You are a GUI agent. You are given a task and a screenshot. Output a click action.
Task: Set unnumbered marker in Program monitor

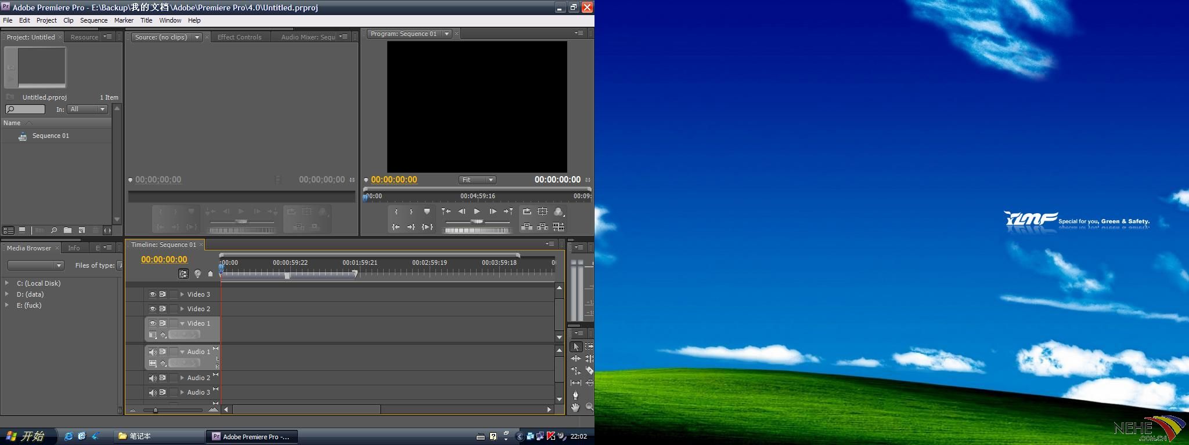427,211
